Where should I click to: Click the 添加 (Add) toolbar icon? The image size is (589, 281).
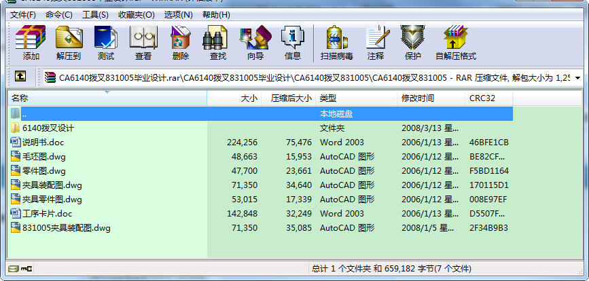[31, 38]
